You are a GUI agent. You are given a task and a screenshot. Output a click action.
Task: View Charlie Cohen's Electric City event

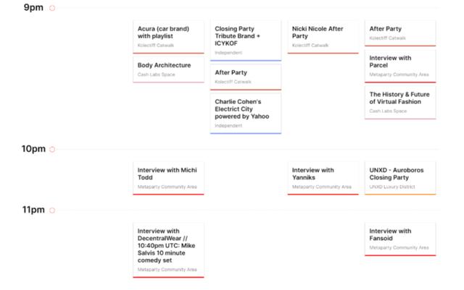coord(246,113)
